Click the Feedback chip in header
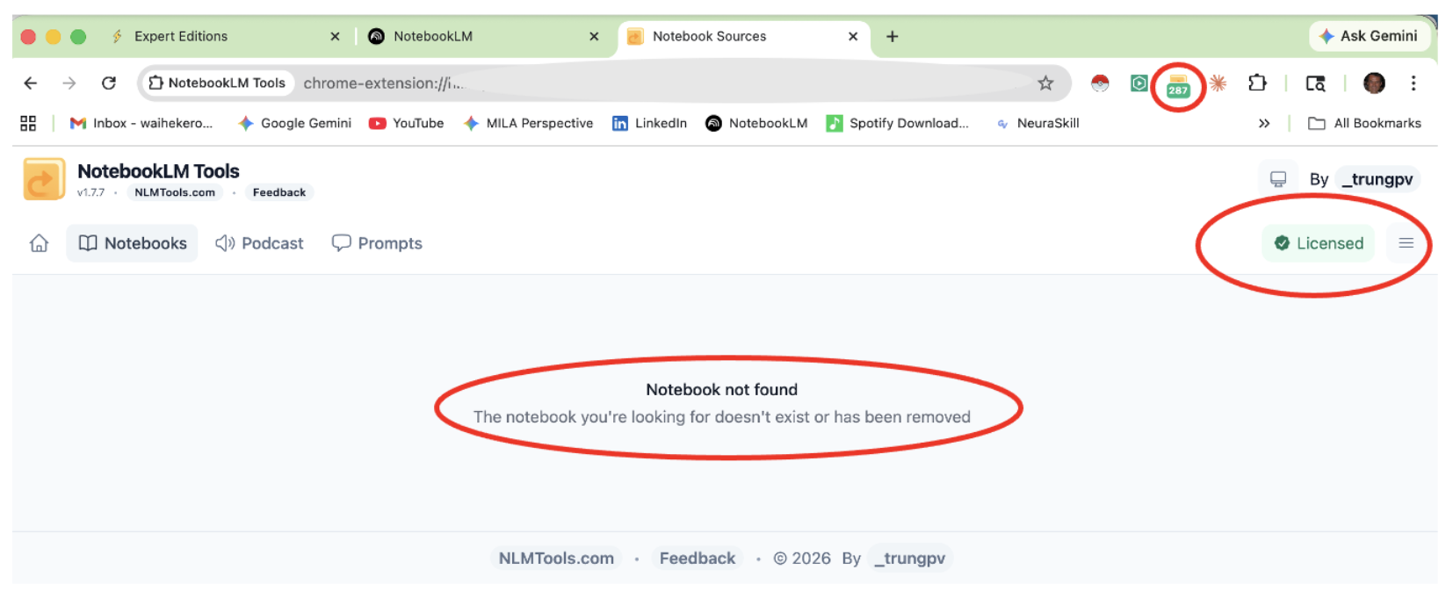The width and height of the screenshot is (1453, 606). 279,192
